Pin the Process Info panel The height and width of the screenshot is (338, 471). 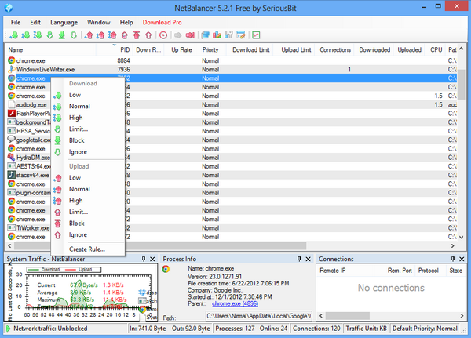[x=299, y=259]
